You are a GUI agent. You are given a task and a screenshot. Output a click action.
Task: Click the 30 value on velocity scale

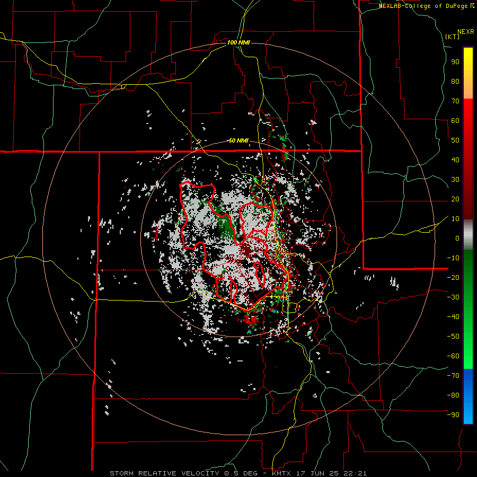point(455,180)
